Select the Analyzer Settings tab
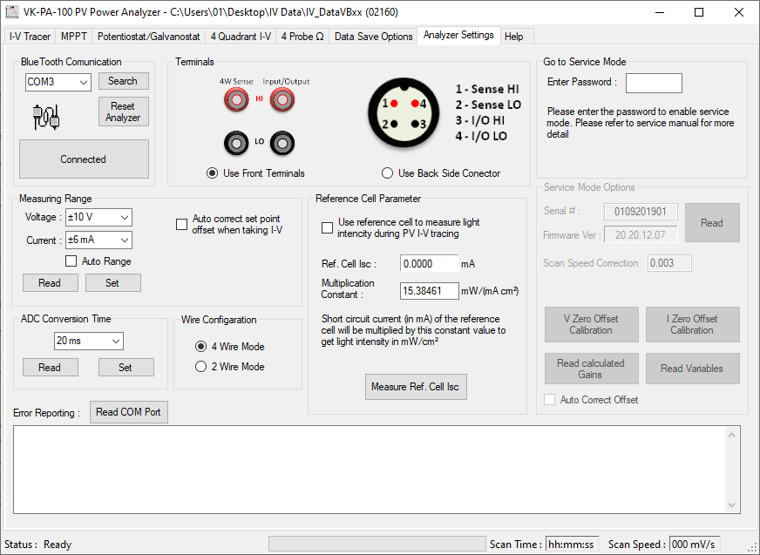Screen dimensions: 760x555 click(458, 35)
